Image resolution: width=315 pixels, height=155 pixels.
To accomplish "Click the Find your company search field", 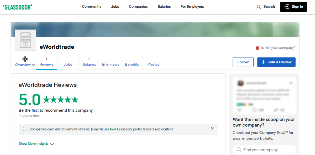I will click(265, 150).
